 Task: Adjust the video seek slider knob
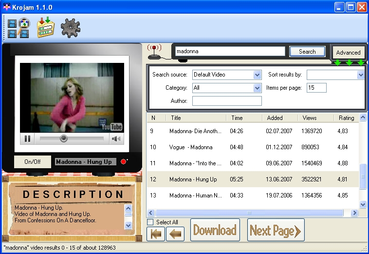tap(64, 138)
